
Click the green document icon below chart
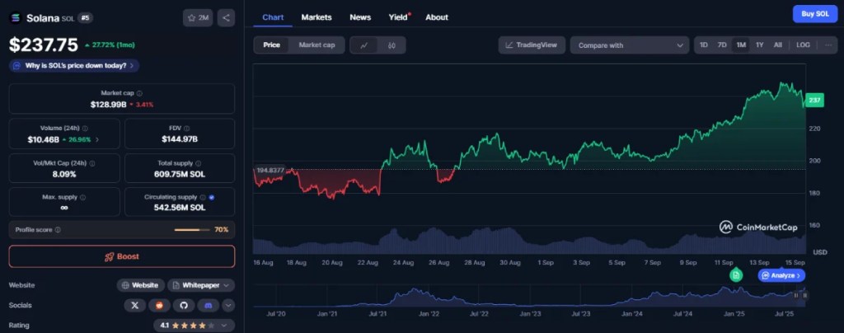point(736,274)
